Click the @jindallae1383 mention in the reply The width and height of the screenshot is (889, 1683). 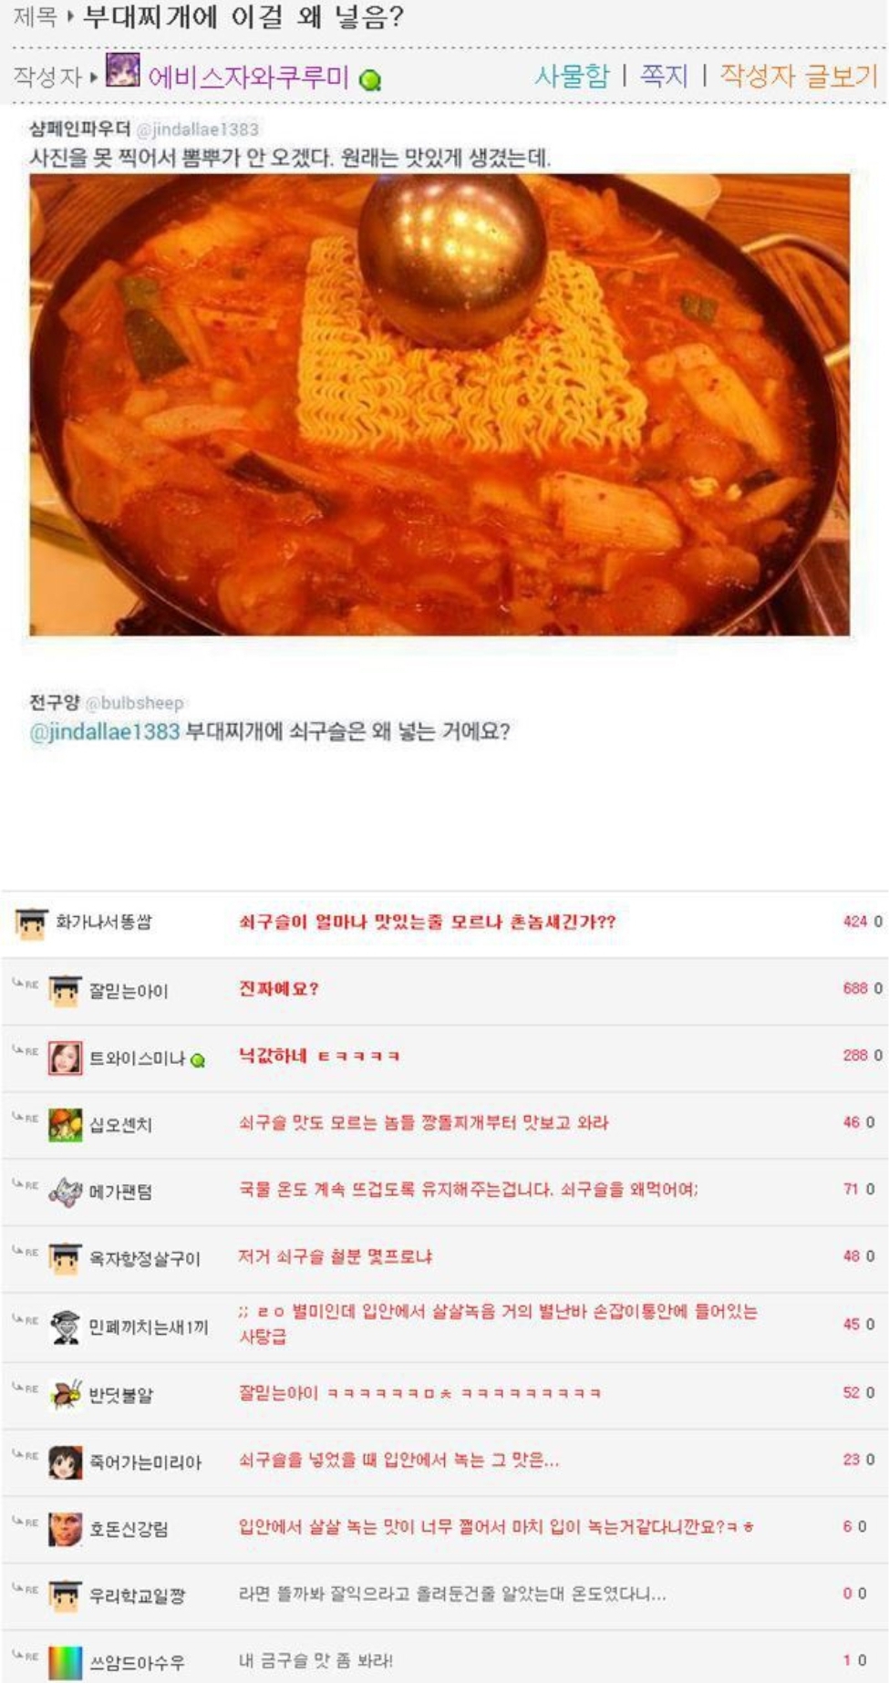[105, 731]
